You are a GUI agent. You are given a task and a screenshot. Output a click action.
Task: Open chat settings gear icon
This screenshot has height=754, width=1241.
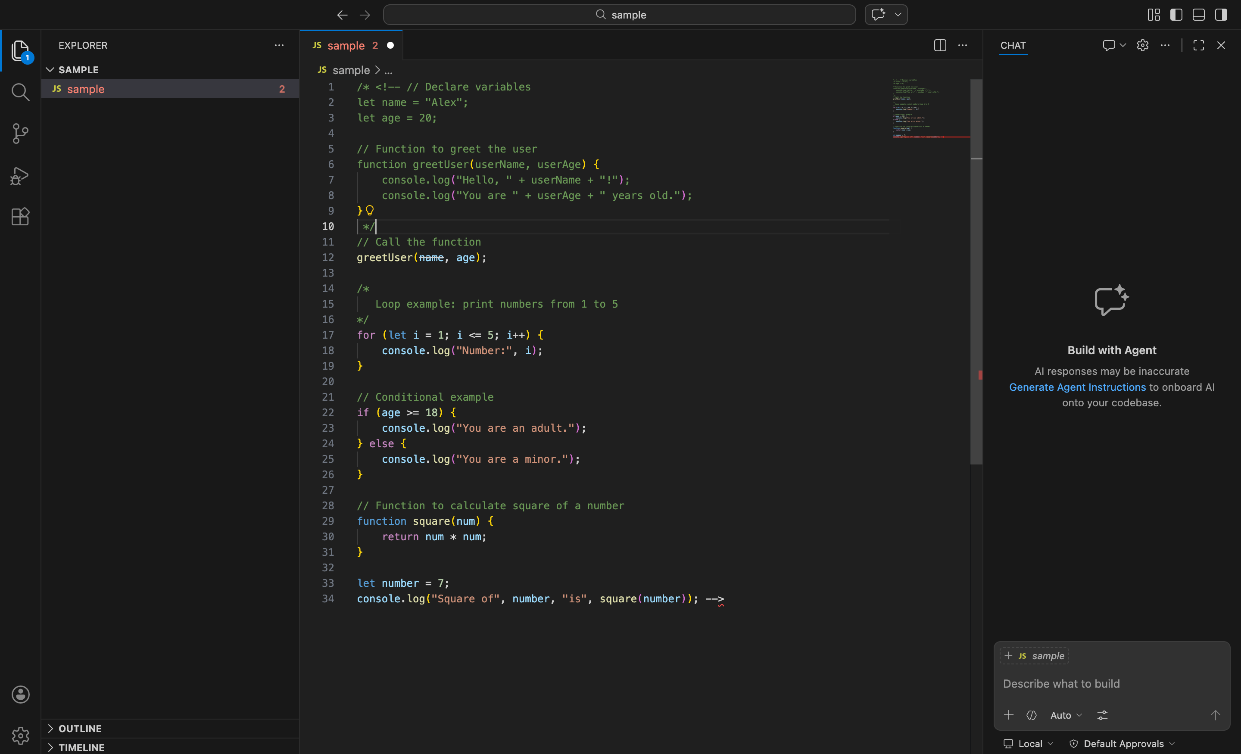[1142, 45]
